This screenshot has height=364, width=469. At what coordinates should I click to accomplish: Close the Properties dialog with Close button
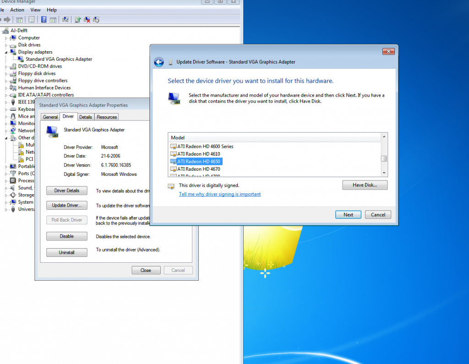146,271
